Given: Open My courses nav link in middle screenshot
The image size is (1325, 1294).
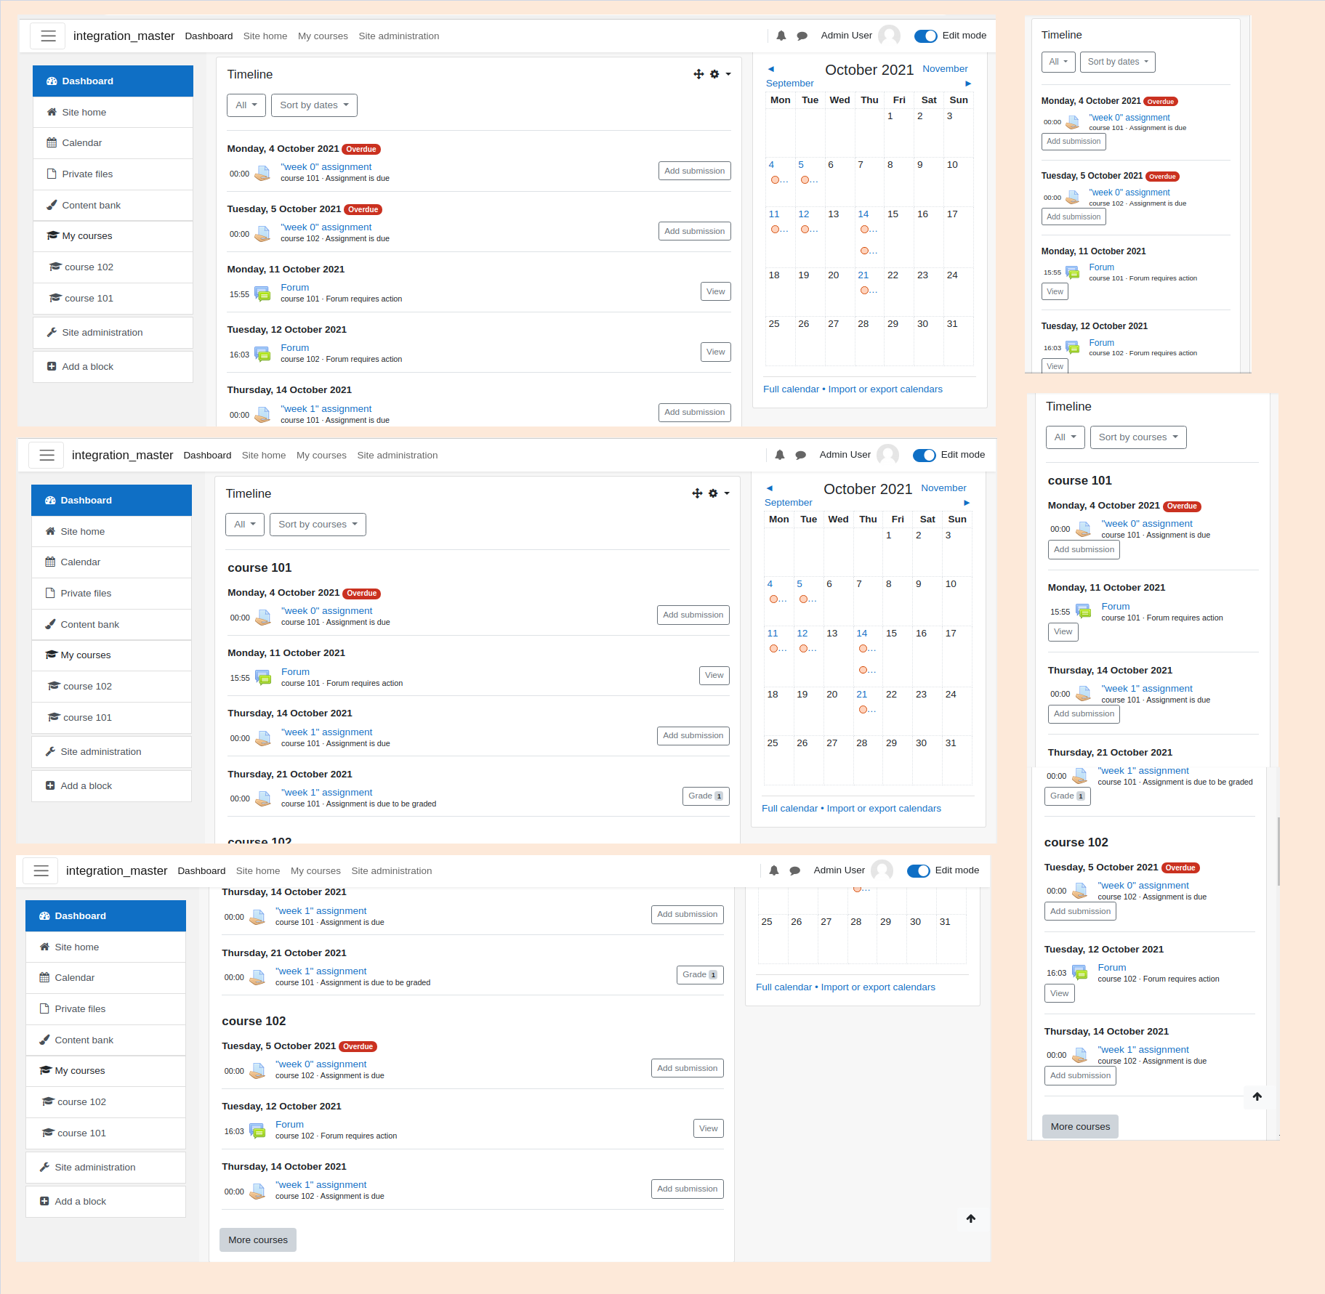Looking at the screenshot, I should pos(321,455).
